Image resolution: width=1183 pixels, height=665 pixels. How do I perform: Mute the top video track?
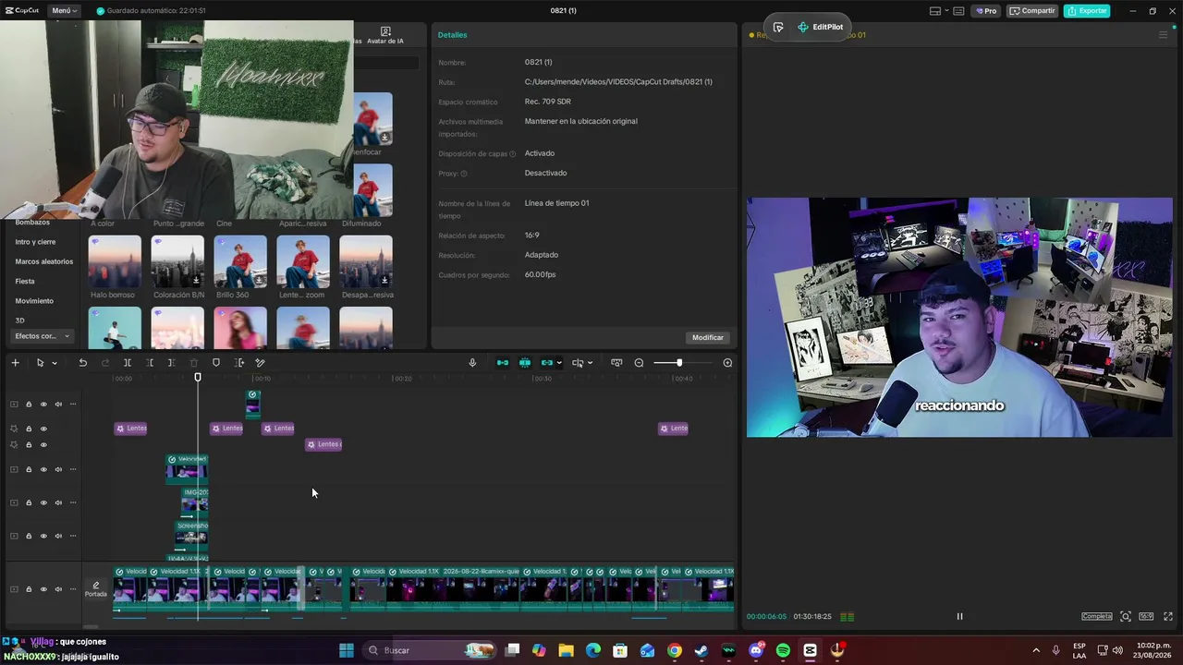[x=58, y=404]
